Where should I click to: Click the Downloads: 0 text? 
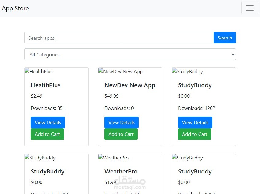click(119, 108)
